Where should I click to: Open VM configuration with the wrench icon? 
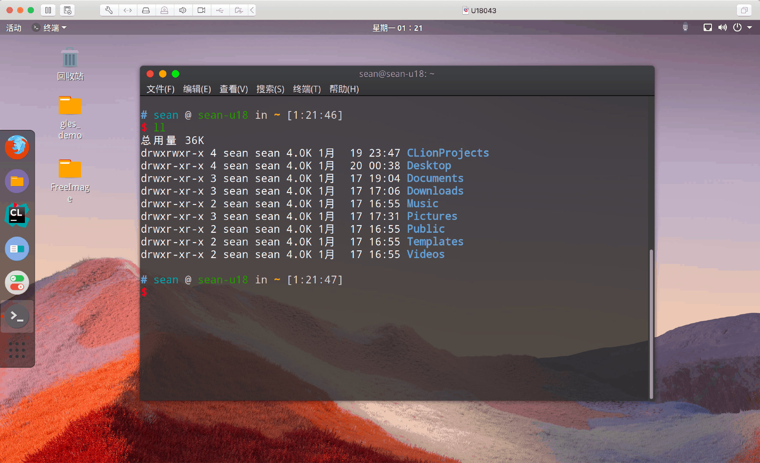(109, 10)
